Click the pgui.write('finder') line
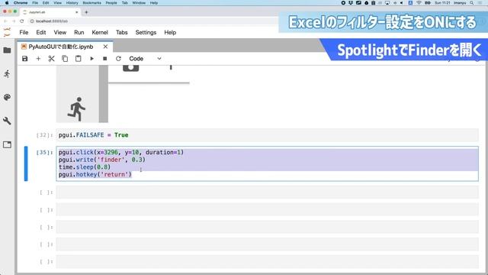This screenshot has height=275, width=488. (101, 160)
